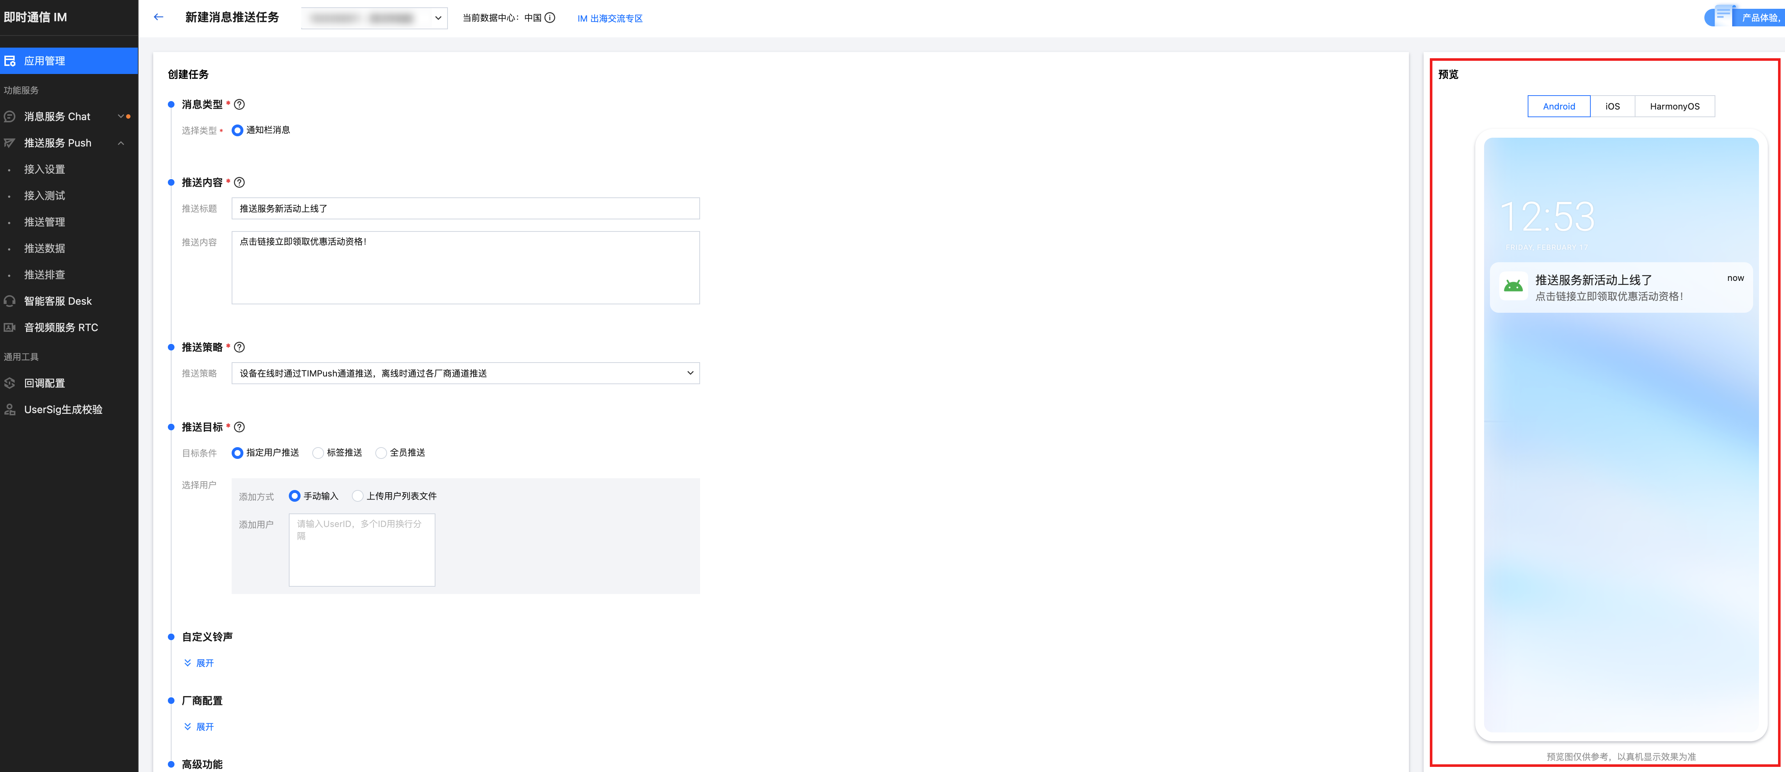Click the data center info icon
This screenshot has height=772, width=1785.
click(x=550, y=18)
